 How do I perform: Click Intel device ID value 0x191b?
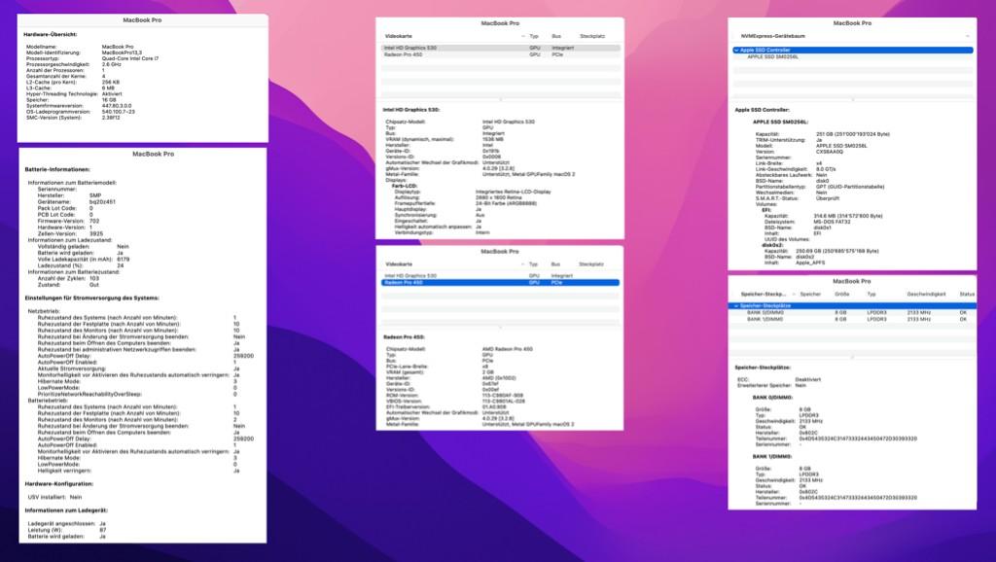(x=491, y=151)
